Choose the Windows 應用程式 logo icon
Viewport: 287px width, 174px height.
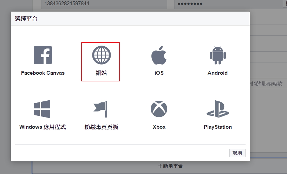click(x=42, y=109)
